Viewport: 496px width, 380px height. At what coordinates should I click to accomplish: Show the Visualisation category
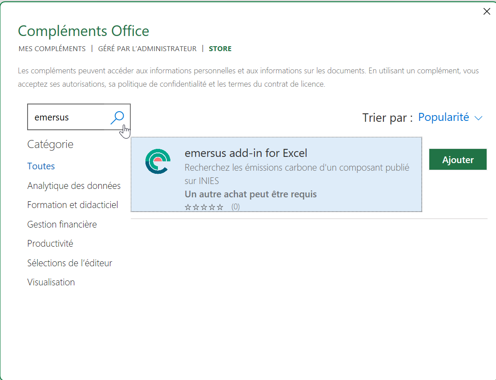51,282
